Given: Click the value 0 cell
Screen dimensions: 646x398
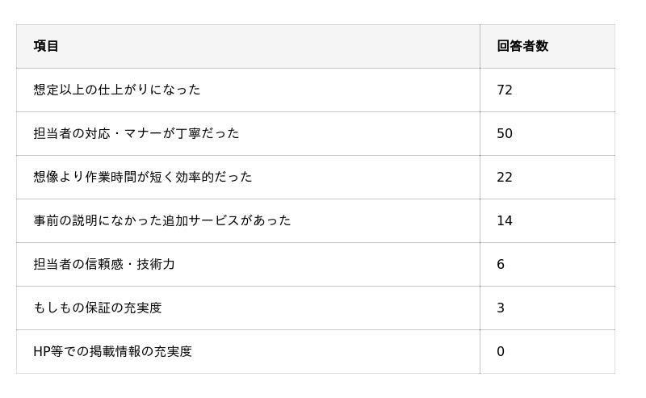Looking at the screenshot, I should [x=501, y=351].
